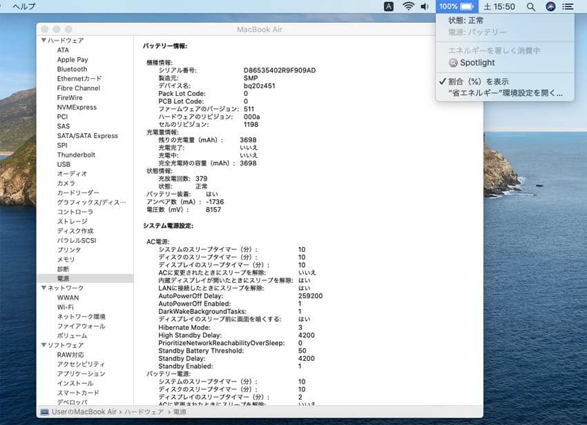The height and width of the screenshot is (425, 587).
Task: Select FireWire in the sidebar
Action: point(70,98)
